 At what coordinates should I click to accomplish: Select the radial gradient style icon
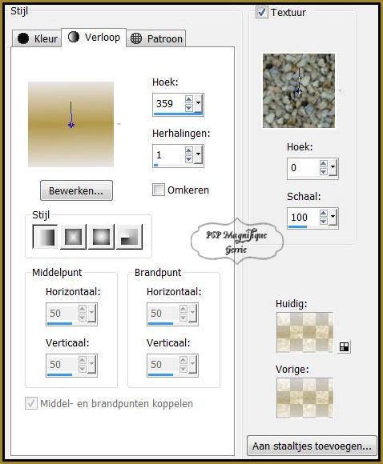point(129,237)
